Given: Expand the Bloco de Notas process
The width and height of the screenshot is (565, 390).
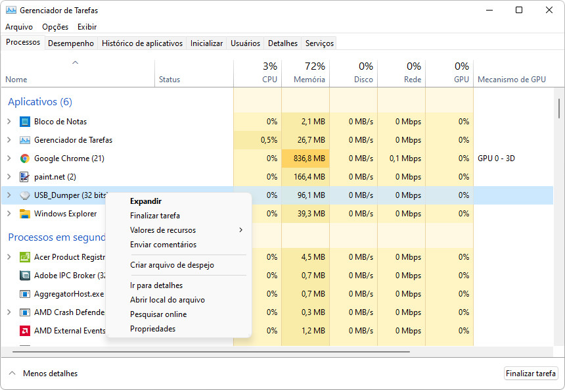Looking at the screenshot, I should tap(9, 122).
